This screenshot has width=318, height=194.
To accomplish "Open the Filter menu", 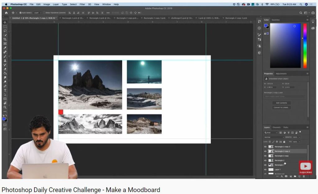I will click(82, 4).
